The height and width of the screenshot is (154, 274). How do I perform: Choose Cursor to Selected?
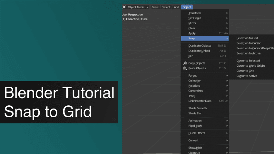click(x=252, y=61)
